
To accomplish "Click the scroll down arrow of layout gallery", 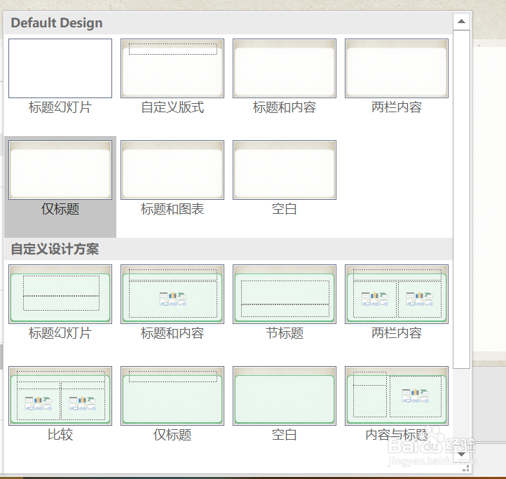I will click(x=461, y=454).
